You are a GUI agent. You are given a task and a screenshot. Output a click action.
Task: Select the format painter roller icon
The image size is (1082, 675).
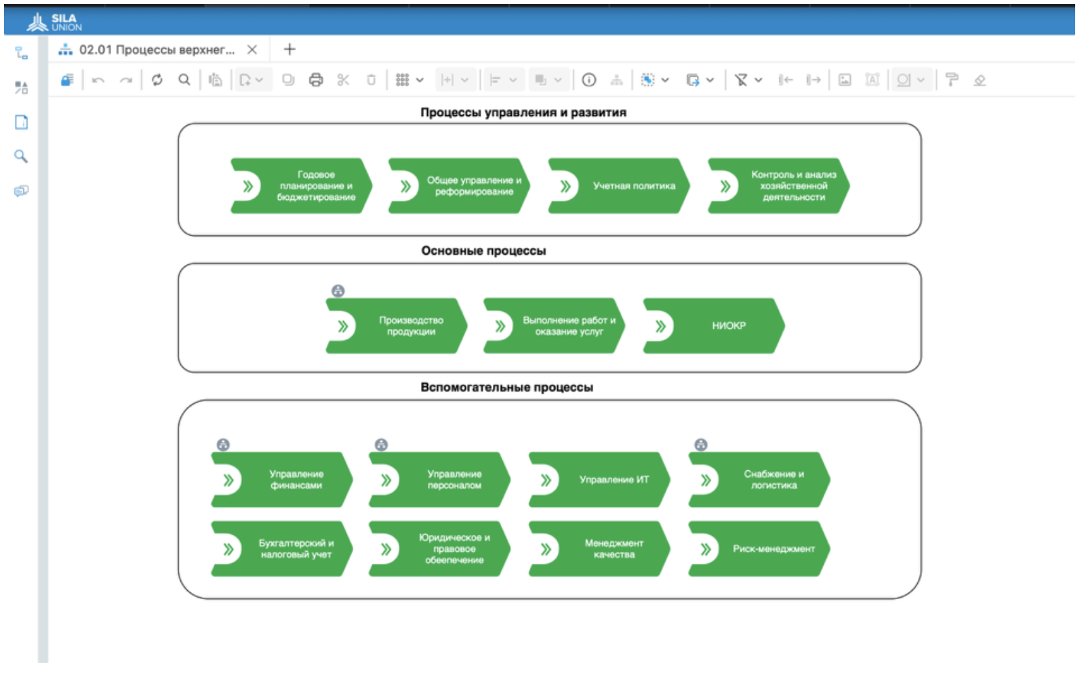tap(952, 80)
